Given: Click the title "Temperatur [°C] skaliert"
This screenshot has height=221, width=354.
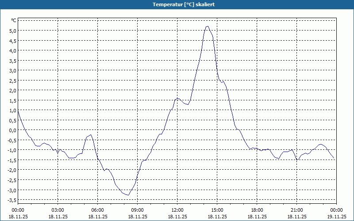Looking at the screenshot, I should (x=184, y=4).
